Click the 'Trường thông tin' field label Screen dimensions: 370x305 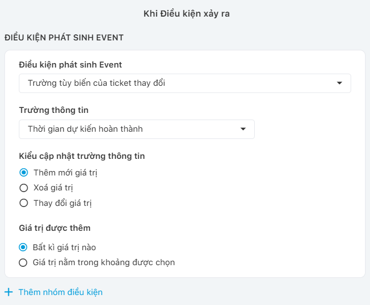click(54, 110)
